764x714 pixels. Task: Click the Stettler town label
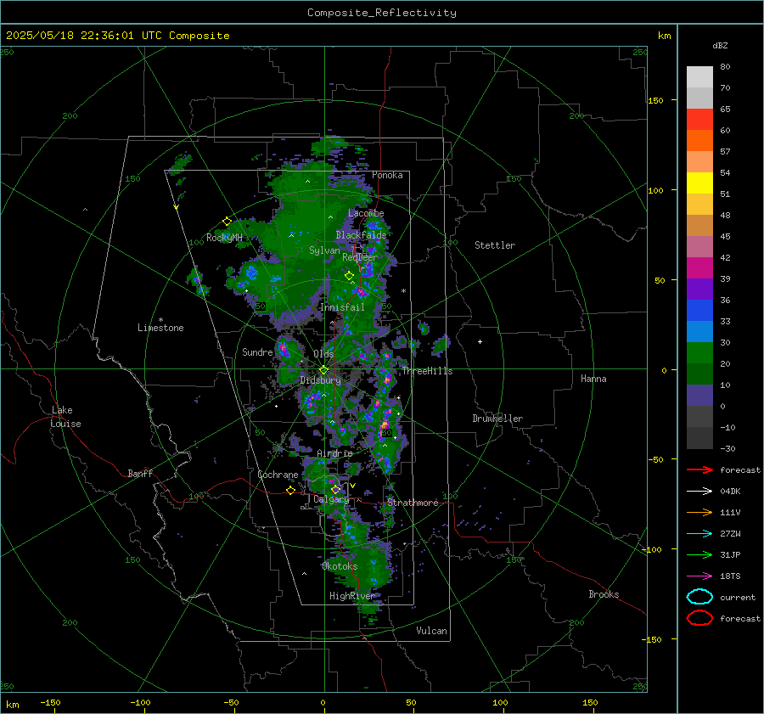click(495, 245)
